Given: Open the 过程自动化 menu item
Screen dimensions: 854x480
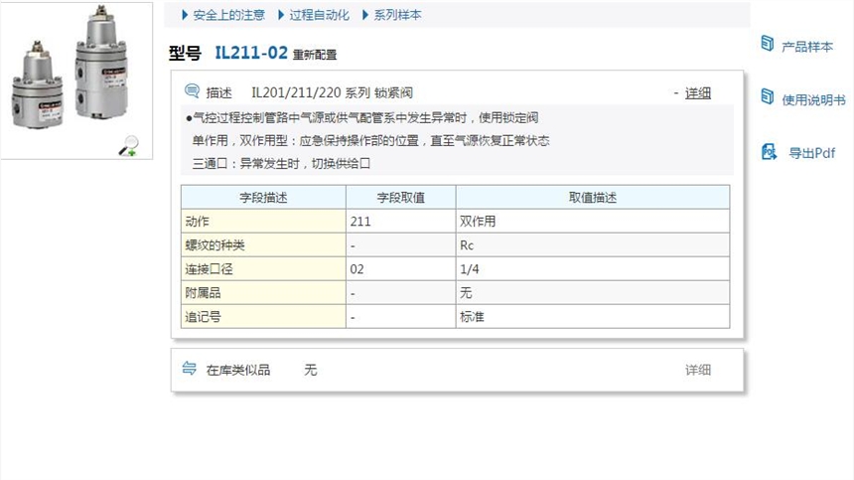Looking at the screenshot, I should [x=319, y=15].
